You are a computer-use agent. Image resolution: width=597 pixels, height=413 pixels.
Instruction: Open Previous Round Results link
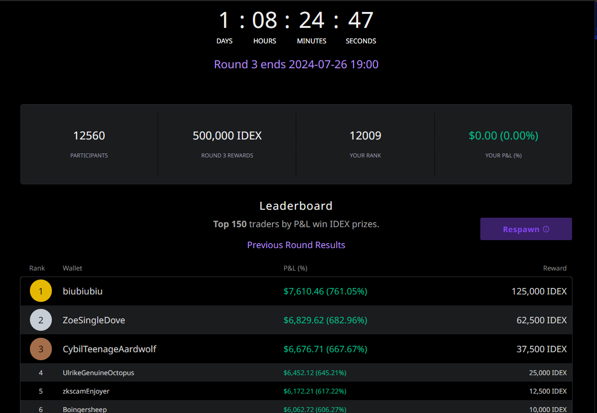pyautogui.click(x=296, y=245)
